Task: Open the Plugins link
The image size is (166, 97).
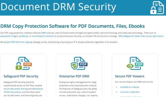Action: coord(15,36)
